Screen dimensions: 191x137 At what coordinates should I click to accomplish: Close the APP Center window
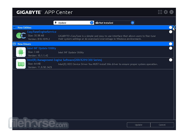click(x=171, y=12)
